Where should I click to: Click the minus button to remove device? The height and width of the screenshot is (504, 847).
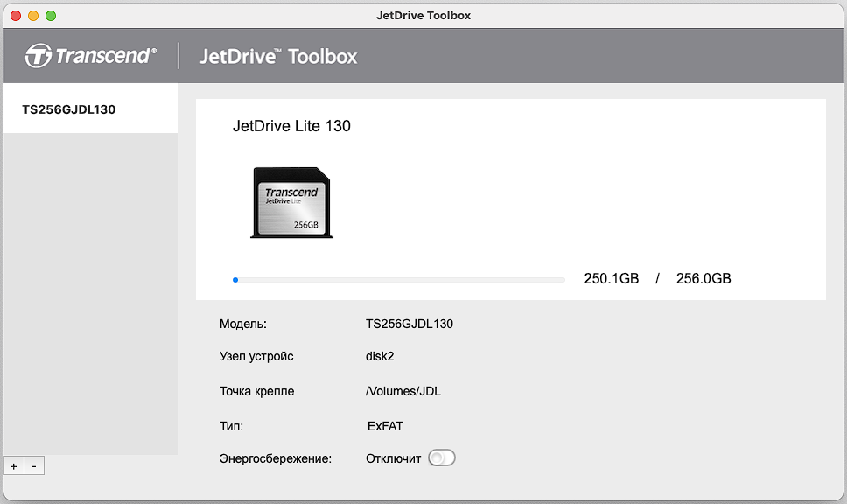pyautogui.click(x=34, y=466)
